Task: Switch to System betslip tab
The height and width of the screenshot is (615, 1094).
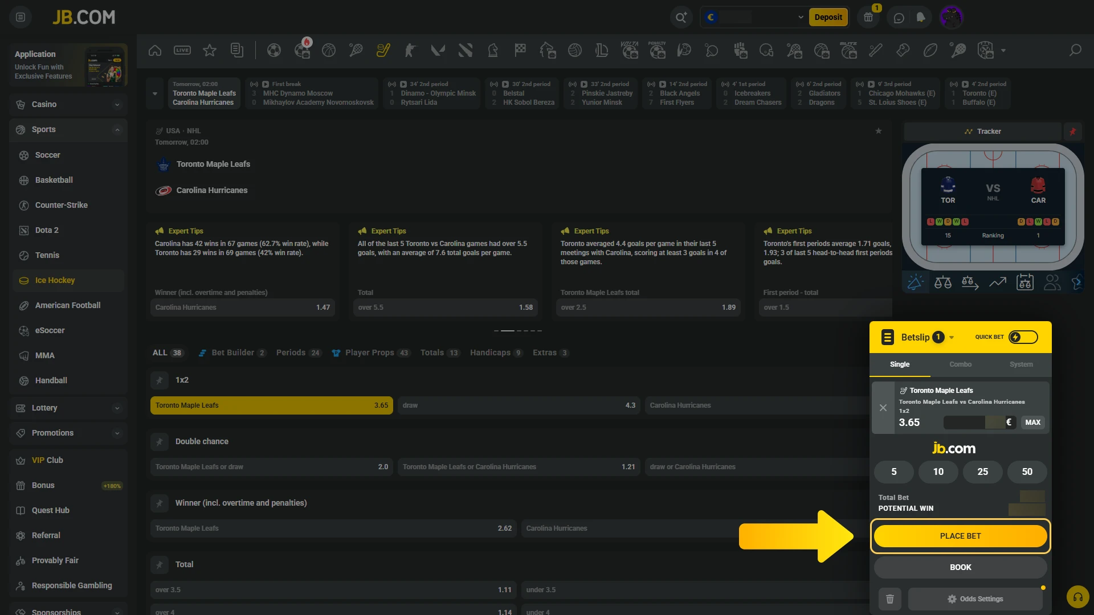Action: (x=1021, y=364)
